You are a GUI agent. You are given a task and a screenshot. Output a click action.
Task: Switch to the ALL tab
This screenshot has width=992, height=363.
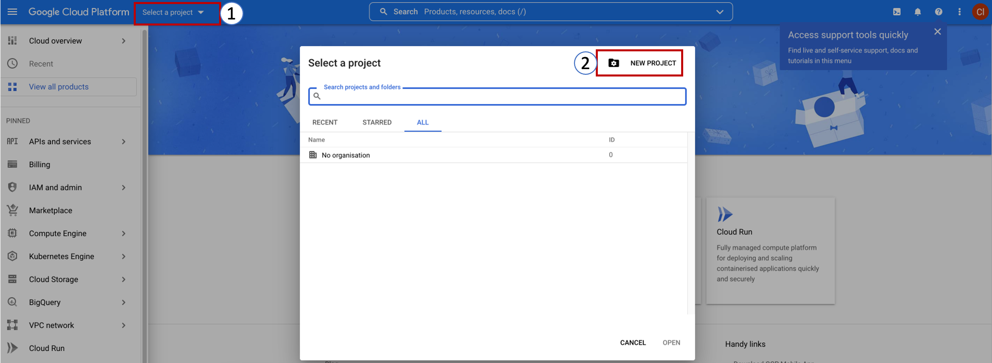[x=422, y=122]
